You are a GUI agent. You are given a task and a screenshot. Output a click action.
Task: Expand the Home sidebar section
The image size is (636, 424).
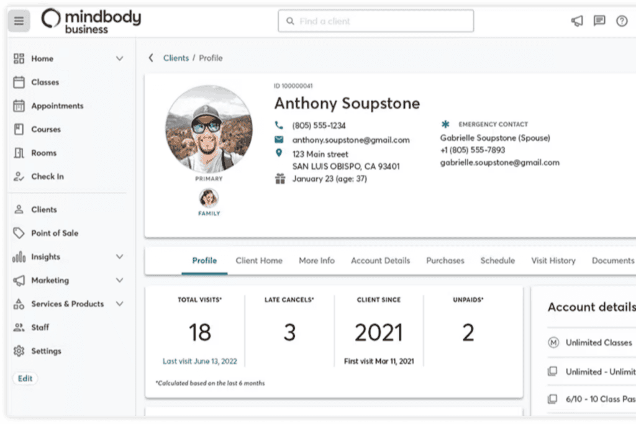(x=119, y=58)
